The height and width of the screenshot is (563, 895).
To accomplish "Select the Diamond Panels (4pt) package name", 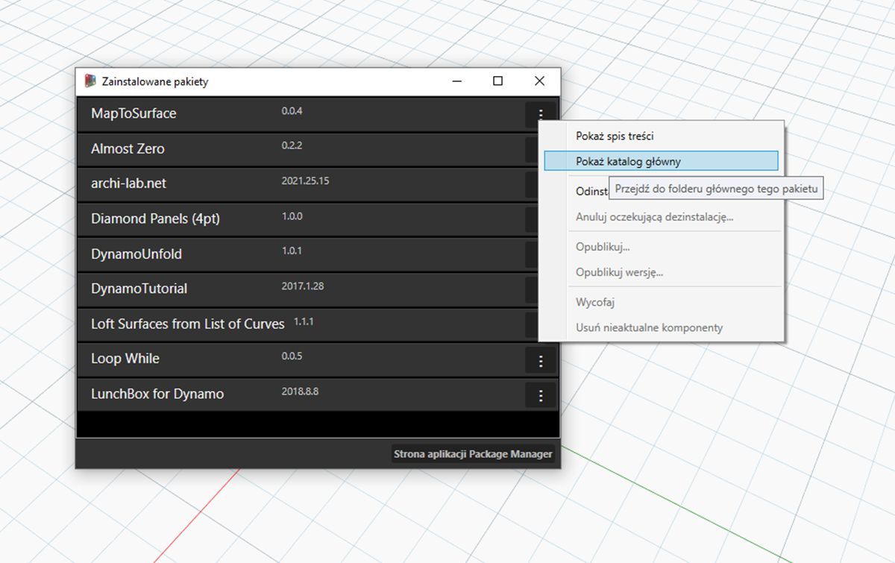I will click(x=155, y=218).
